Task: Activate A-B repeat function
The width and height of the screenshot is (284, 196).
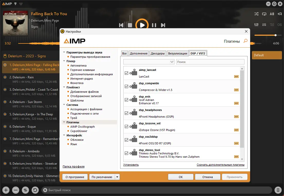Action: pos(272,14)
